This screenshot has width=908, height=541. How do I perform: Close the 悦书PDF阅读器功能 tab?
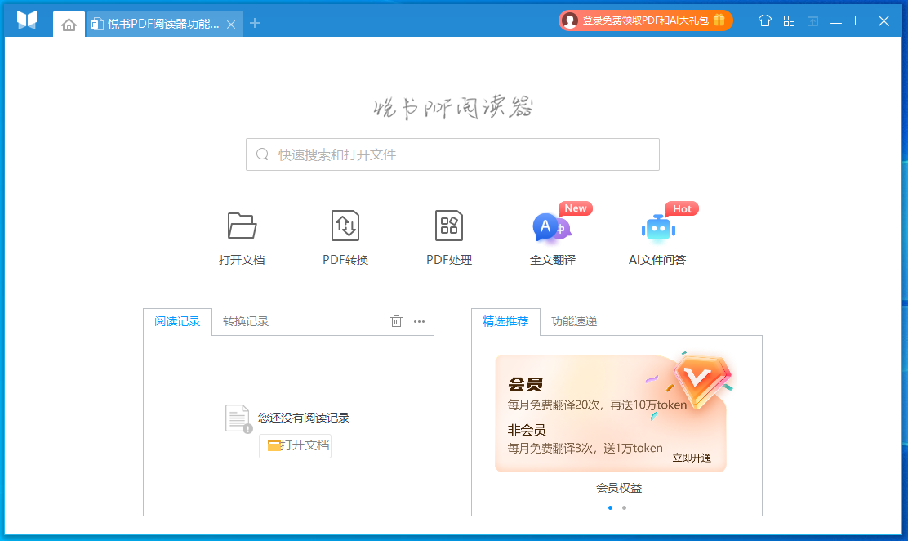tap(231, 25)
